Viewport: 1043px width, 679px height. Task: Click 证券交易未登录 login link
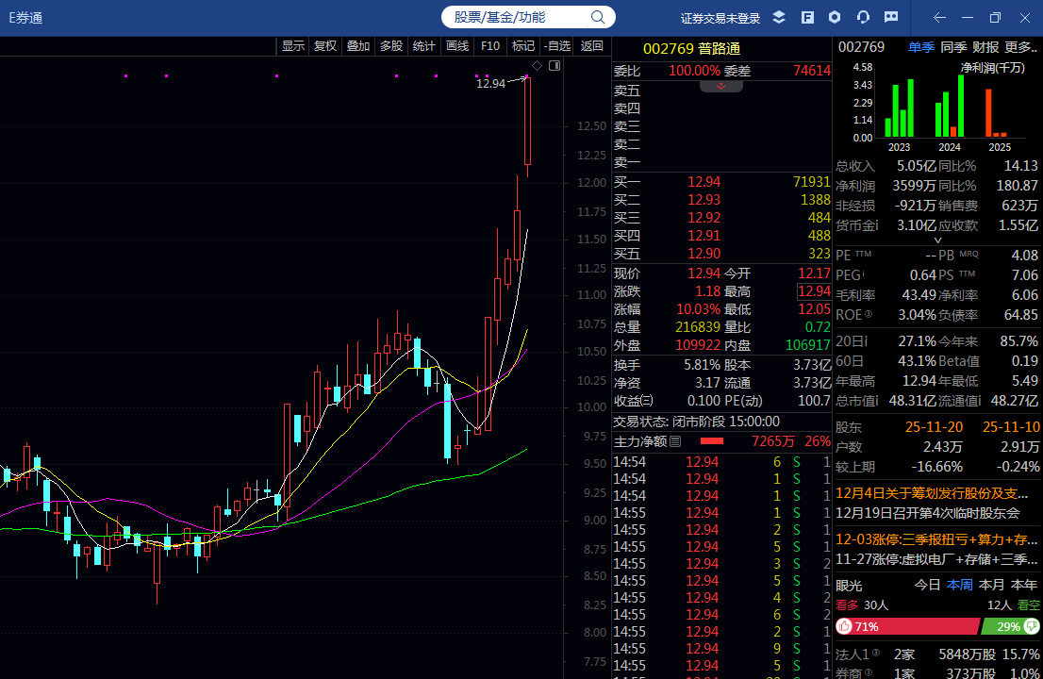click(720, 18)
